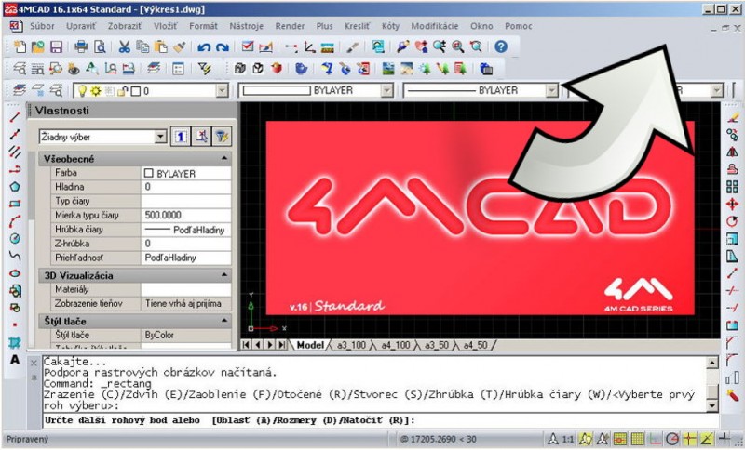Toggle Polar tracking in status bar
745x450 pixels.
tap(671, 439)
